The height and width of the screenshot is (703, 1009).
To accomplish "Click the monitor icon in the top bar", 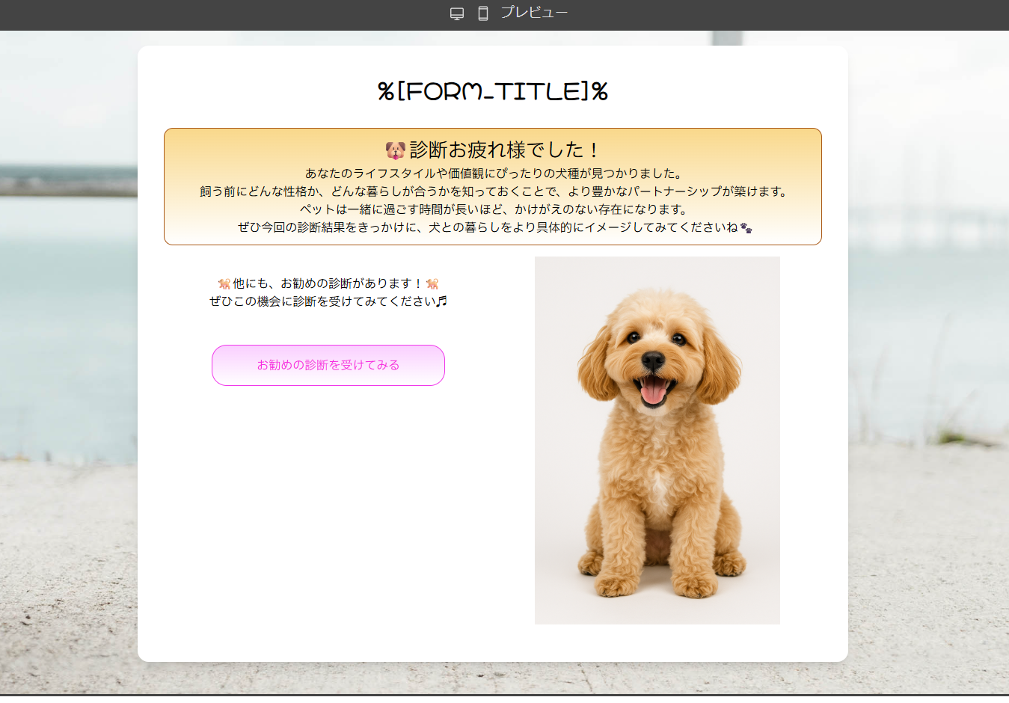I will coord(456,13).
